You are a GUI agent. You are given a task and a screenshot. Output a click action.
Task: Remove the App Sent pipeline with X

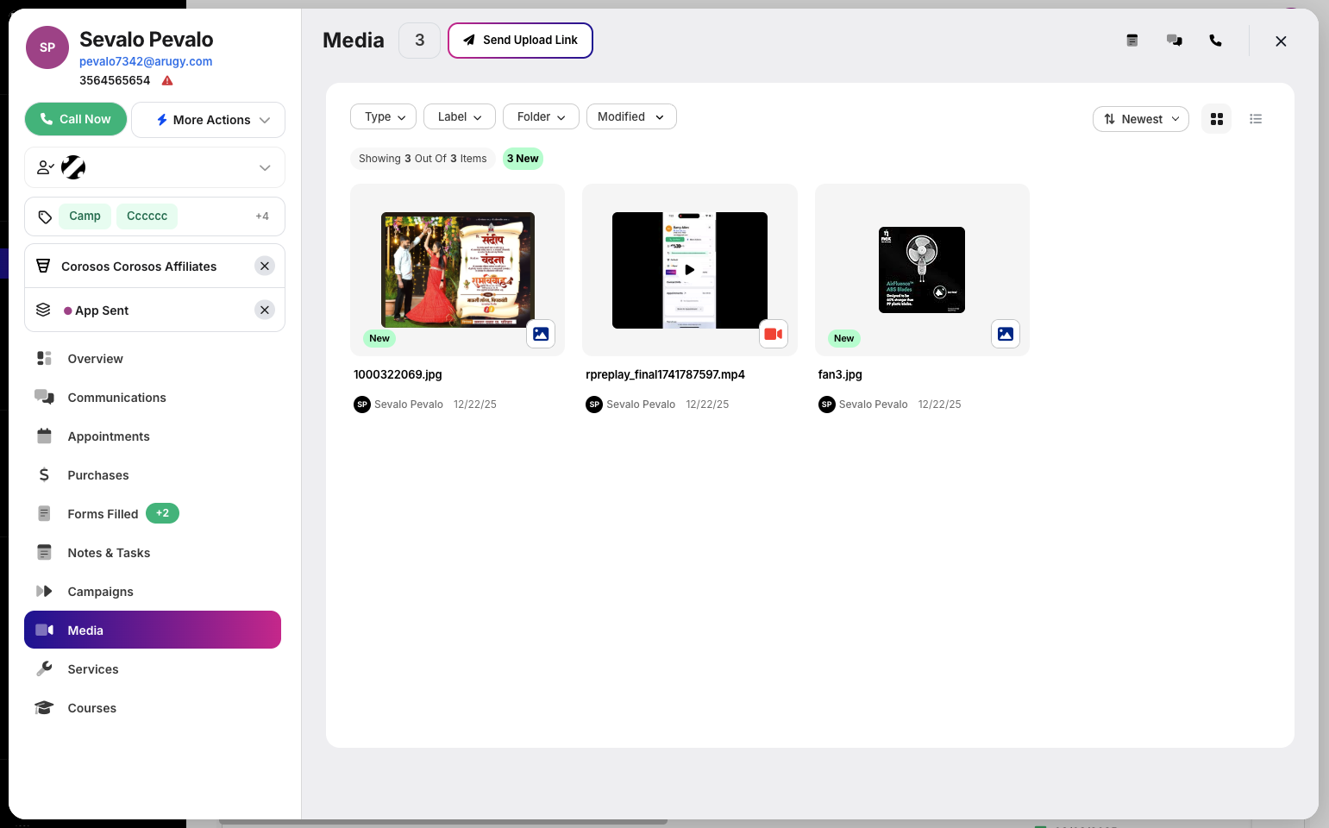(265, 310)
